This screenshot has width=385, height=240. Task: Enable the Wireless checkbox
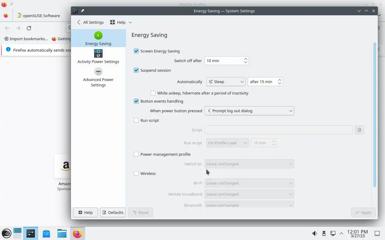pos(136,173)
